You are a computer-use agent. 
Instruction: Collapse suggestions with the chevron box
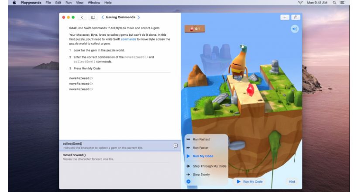(176, 145)
